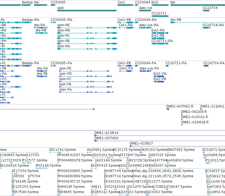Select the spin-PC protein feature
Image resolution: width=225 pixels, height=196 pixels.
point(86,82)
